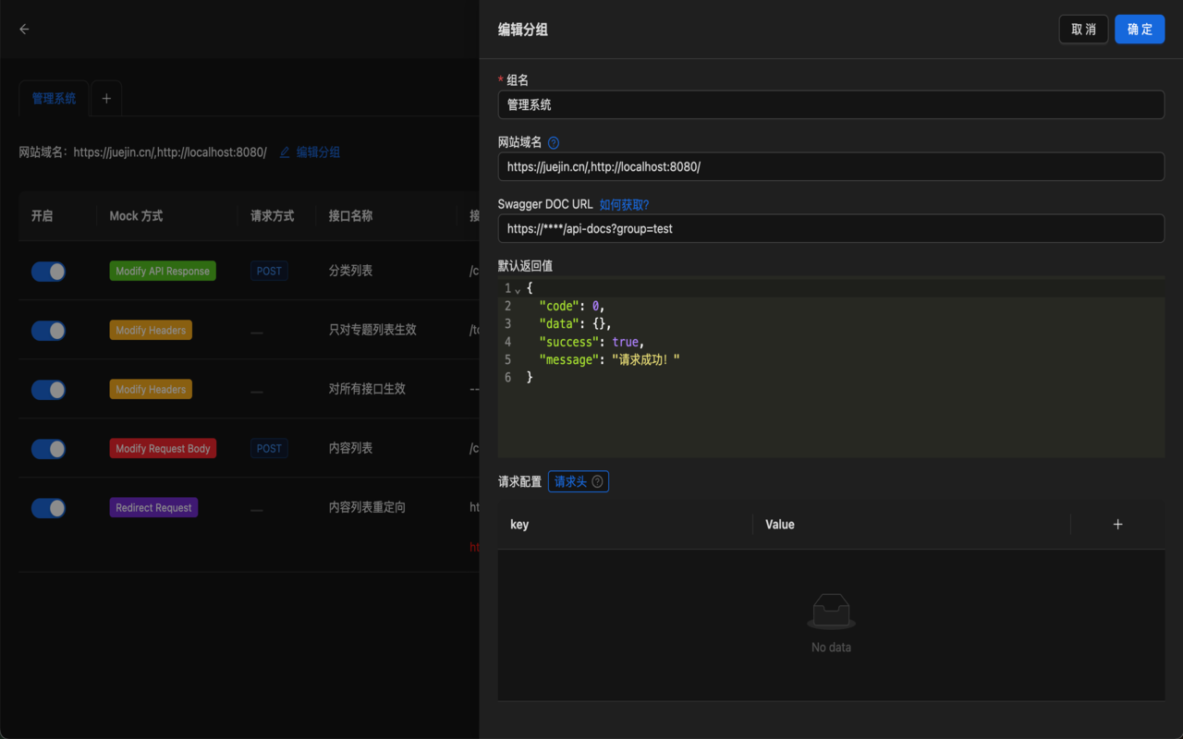Disable the 分类列表 mock toggle
This screenshot has height=739, width=1183.
click(48, 271)
